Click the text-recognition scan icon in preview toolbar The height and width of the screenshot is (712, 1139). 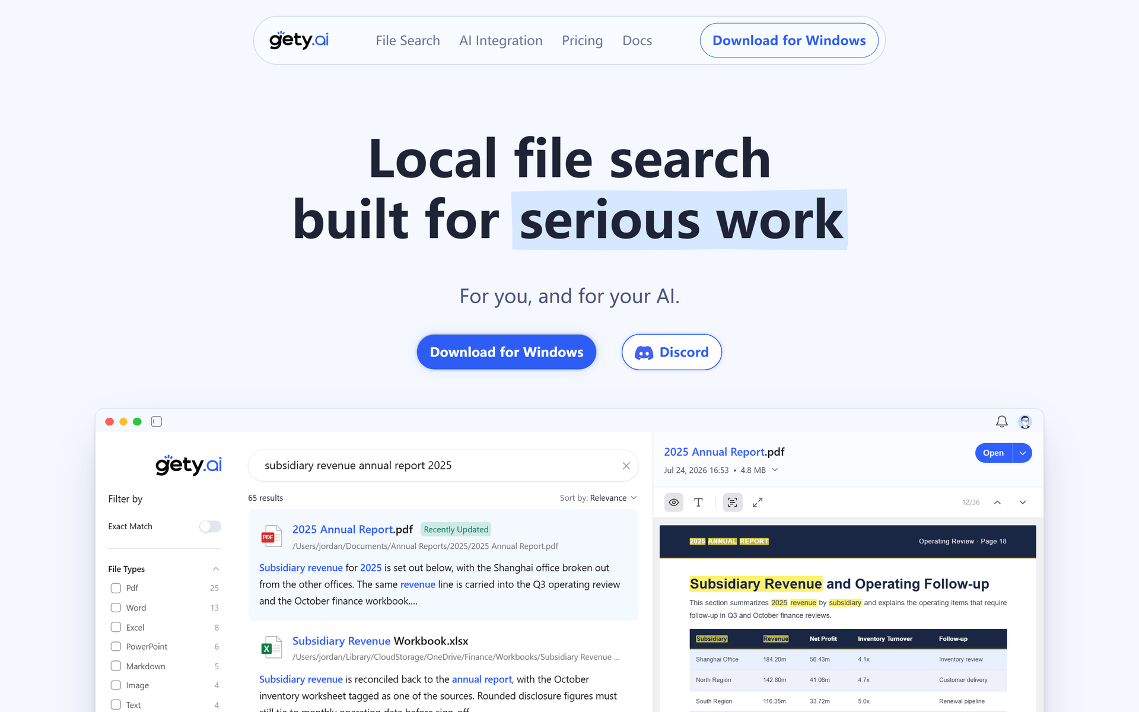[733, 503]
